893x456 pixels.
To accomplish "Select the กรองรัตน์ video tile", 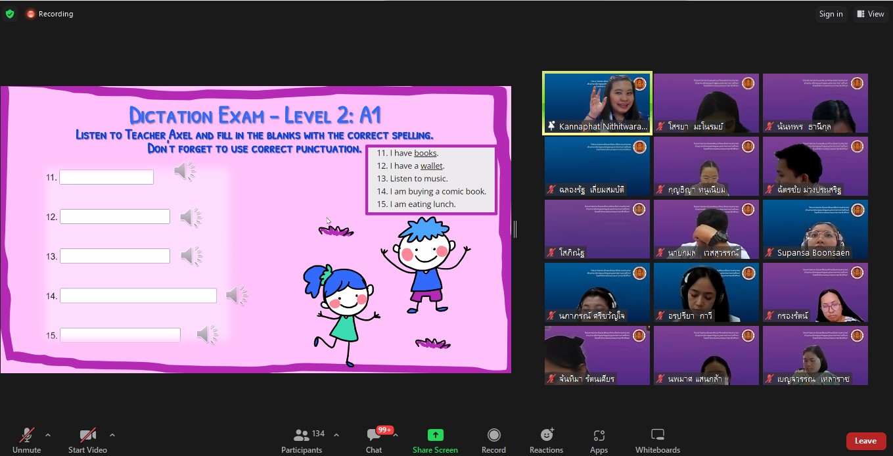I will coord(815,292).
